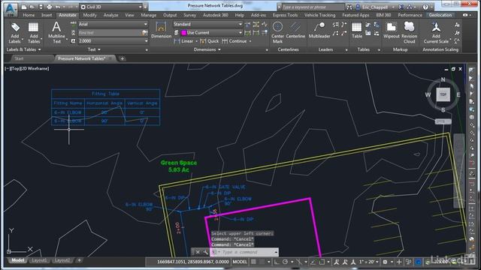Click the command line customize wrench icon
Viewport: 481px width, 270px height.
point(205,252)
